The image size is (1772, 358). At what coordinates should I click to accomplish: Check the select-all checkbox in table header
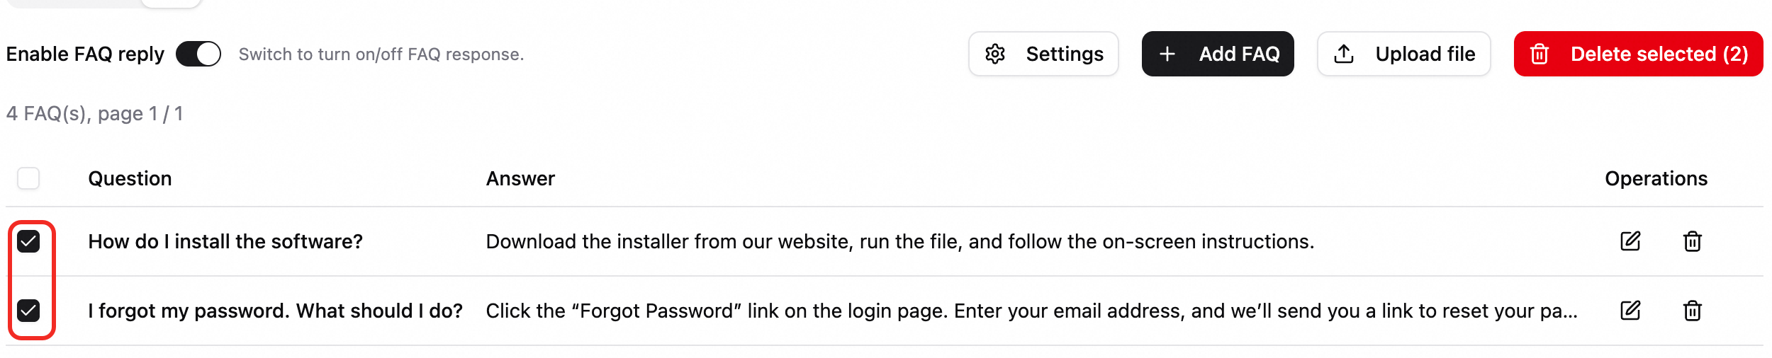28,178
